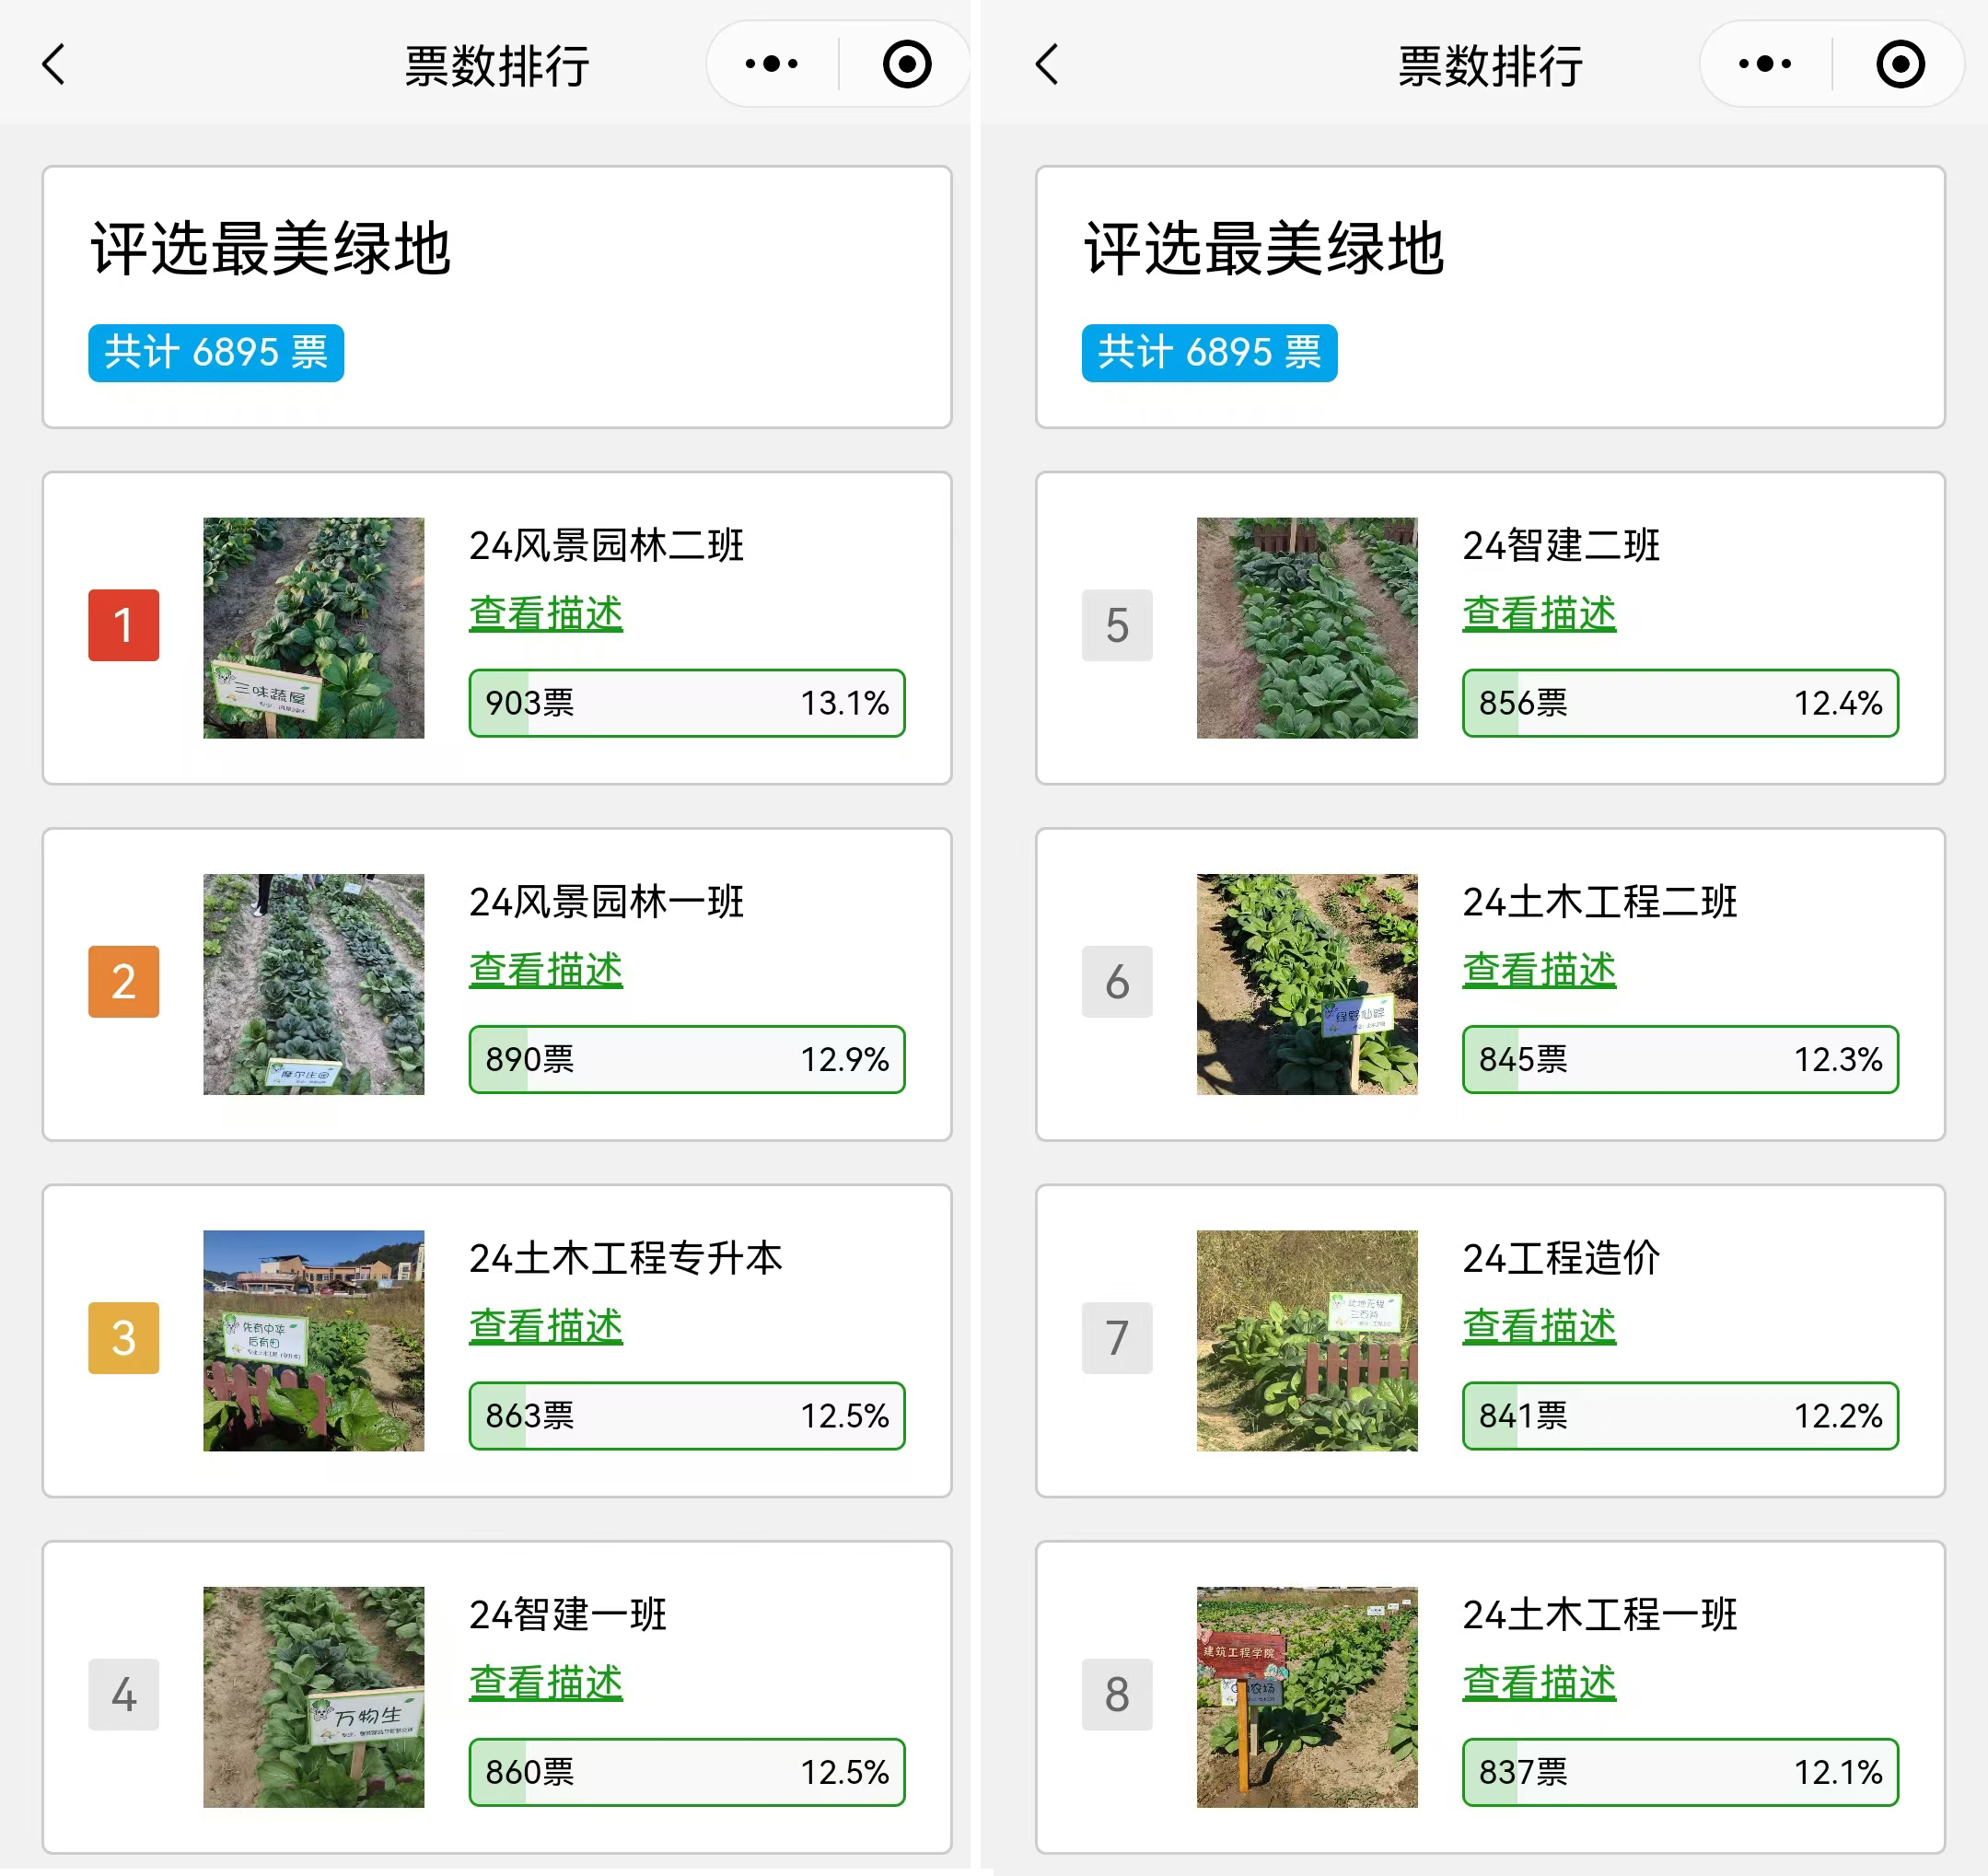The height and width of the screenshot is (1876, 1988).
Task: View description link for 24工程造价
Action: click(1539, 1327)
